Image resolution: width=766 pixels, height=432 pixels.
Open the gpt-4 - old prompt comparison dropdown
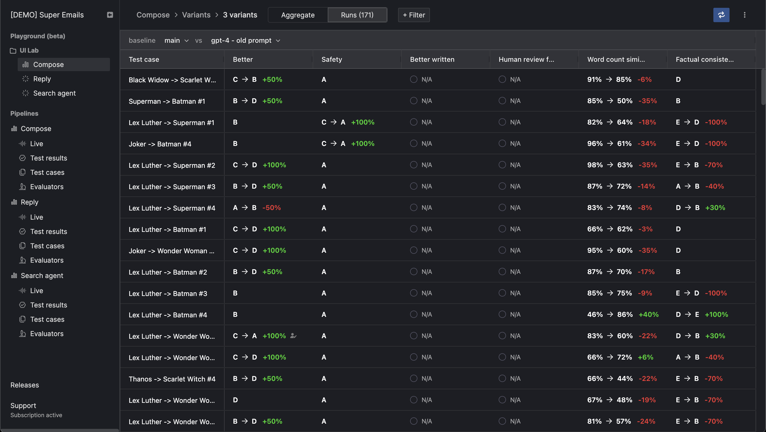[x=246, y=40]
